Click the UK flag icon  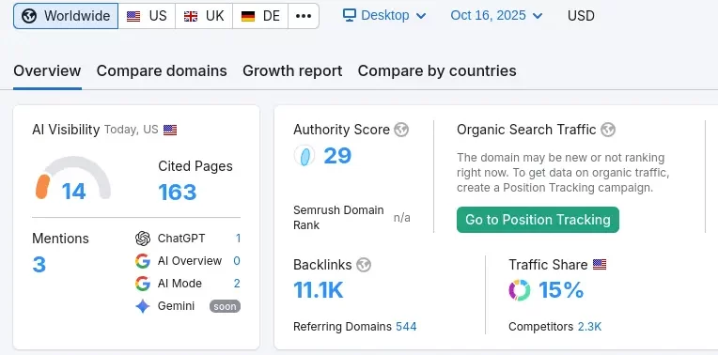(191, 17)
